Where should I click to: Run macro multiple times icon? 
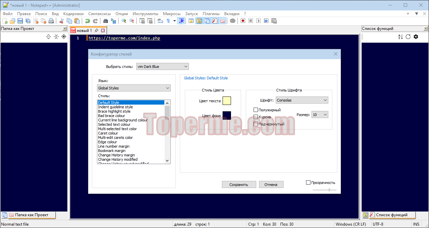266,21
